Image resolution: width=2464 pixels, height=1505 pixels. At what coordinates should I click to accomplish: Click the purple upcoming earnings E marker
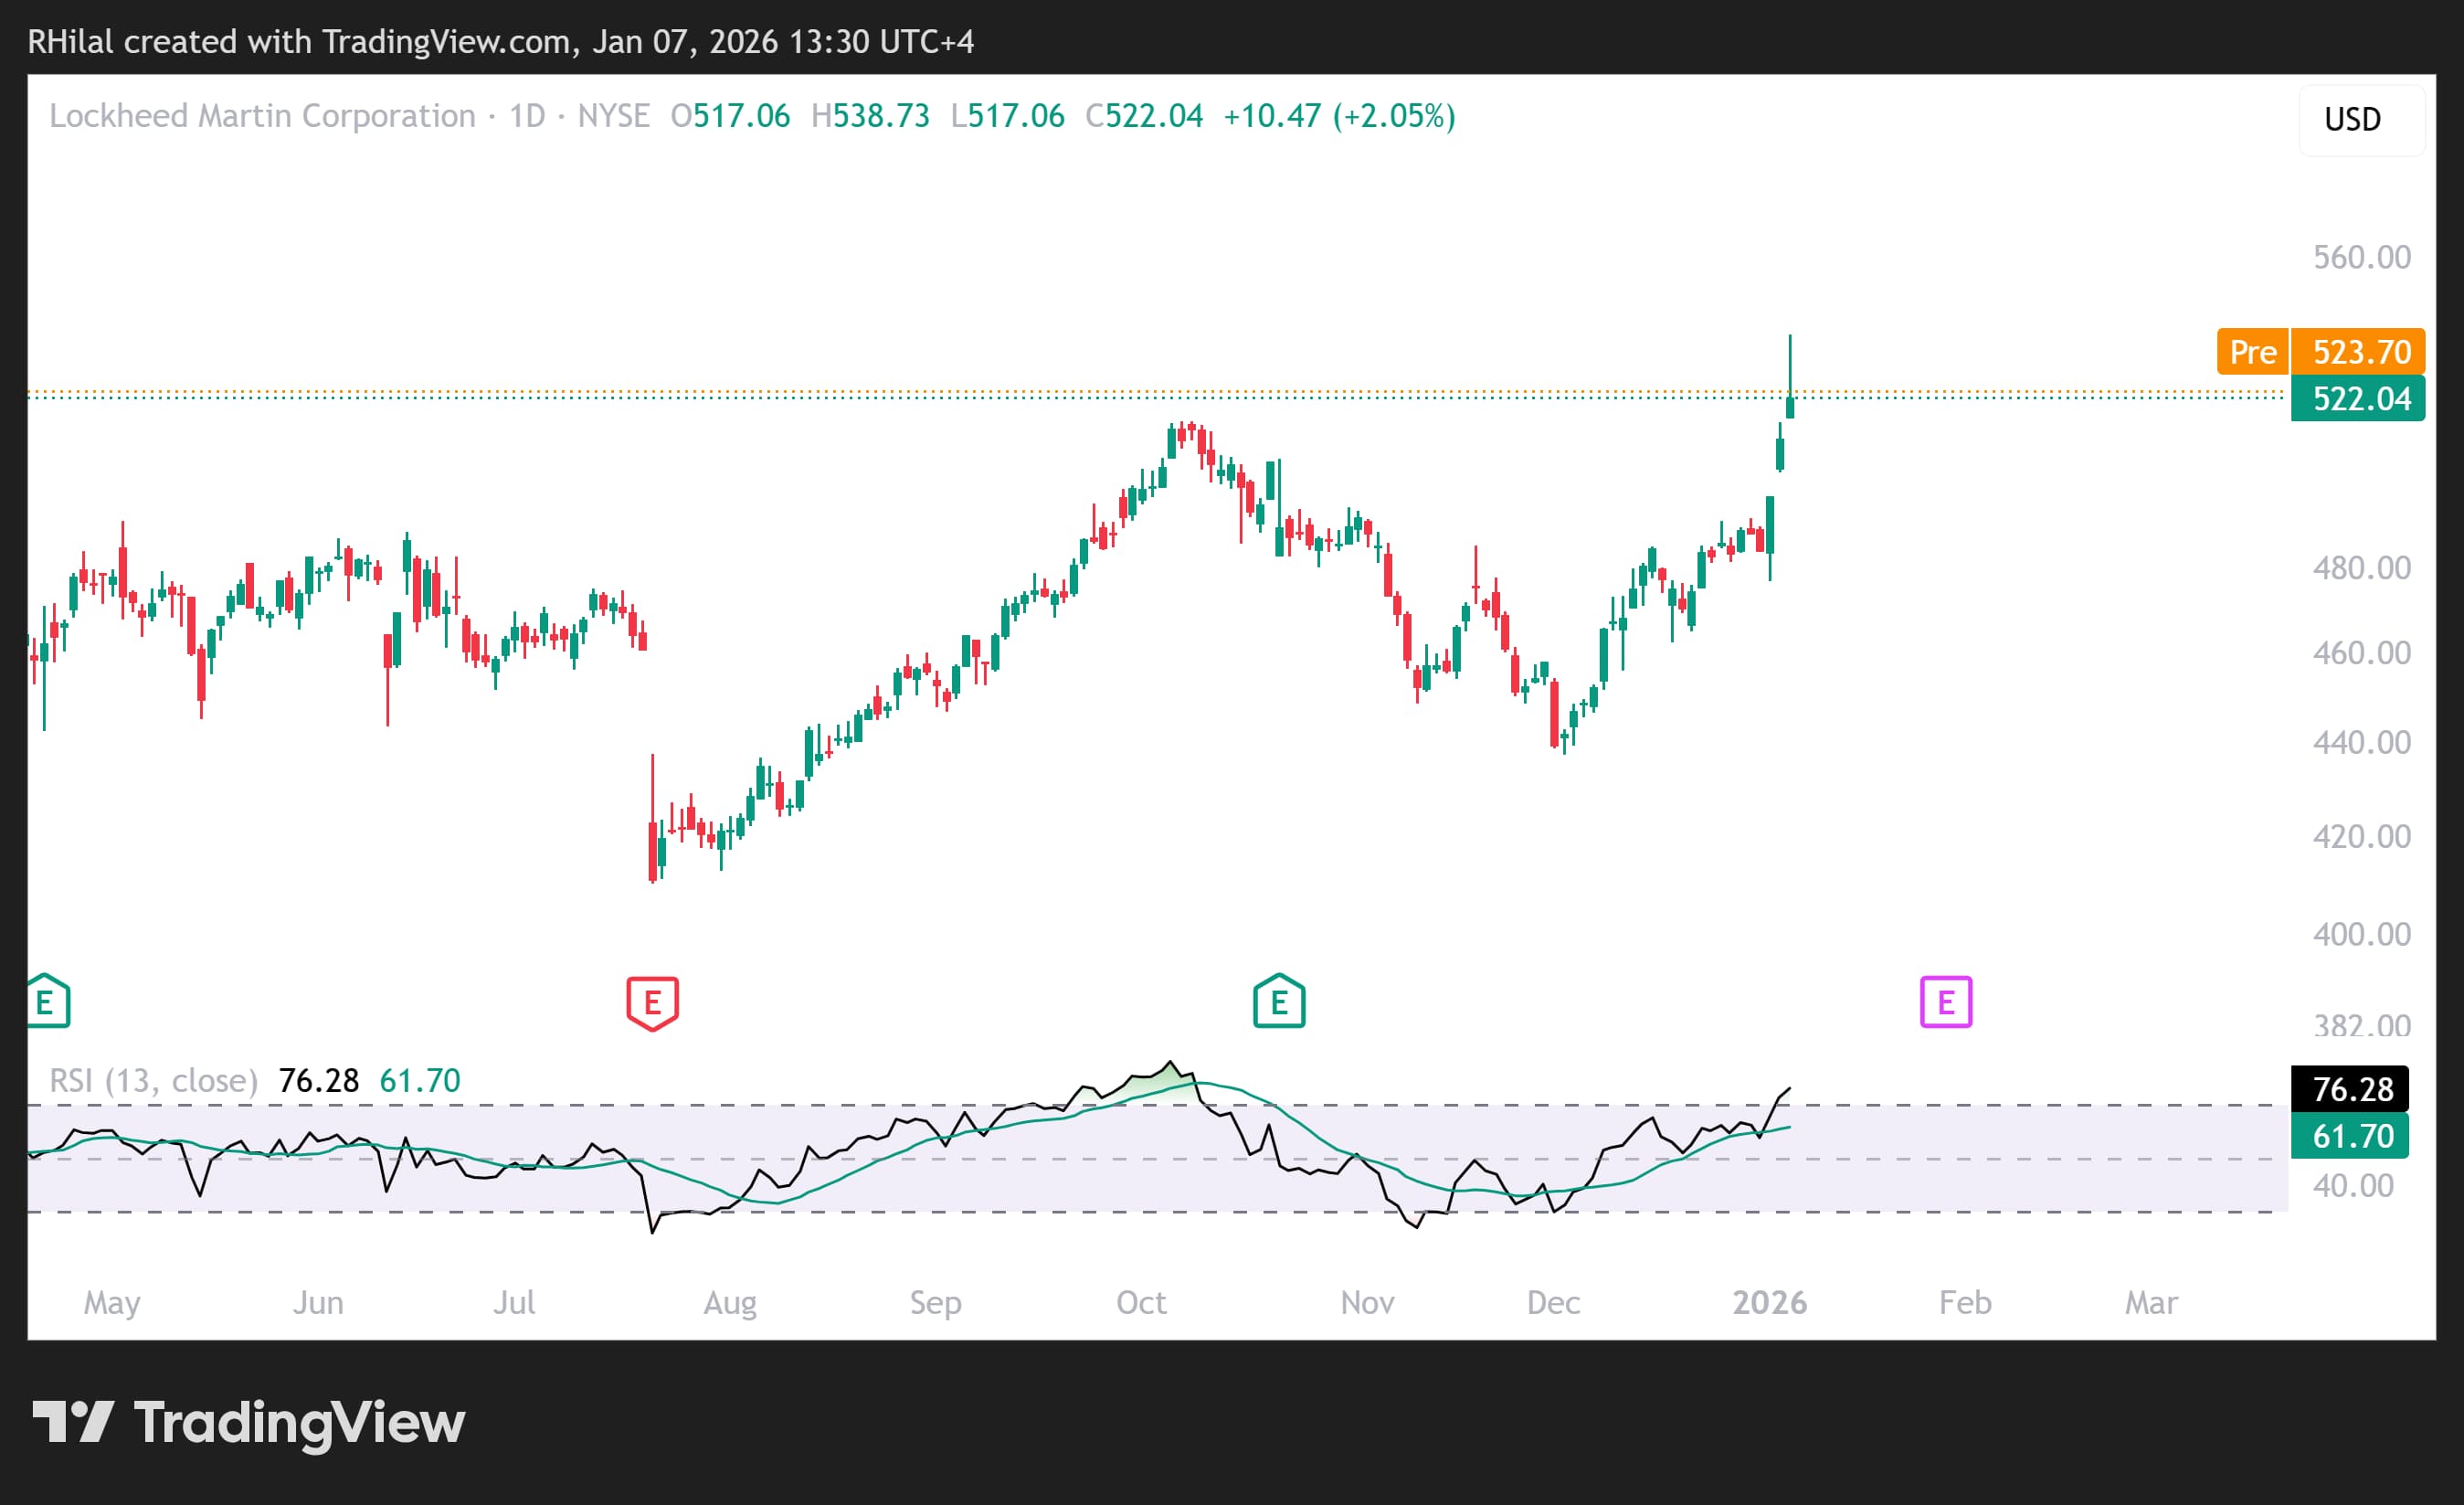tap(1946, 1002)
